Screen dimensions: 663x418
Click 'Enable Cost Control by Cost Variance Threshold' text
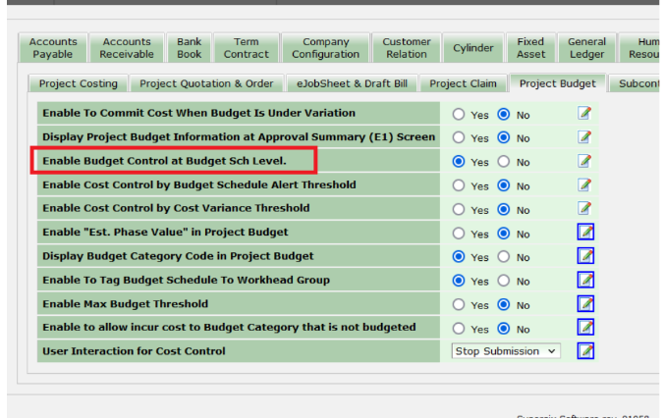tap(176, 208)
